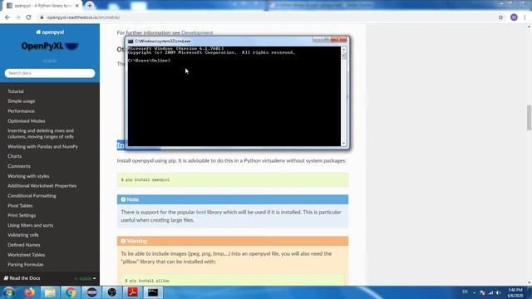Open Working with Pandas and NumPy
This screenshot has height=299, width=532.
[42, 146]
